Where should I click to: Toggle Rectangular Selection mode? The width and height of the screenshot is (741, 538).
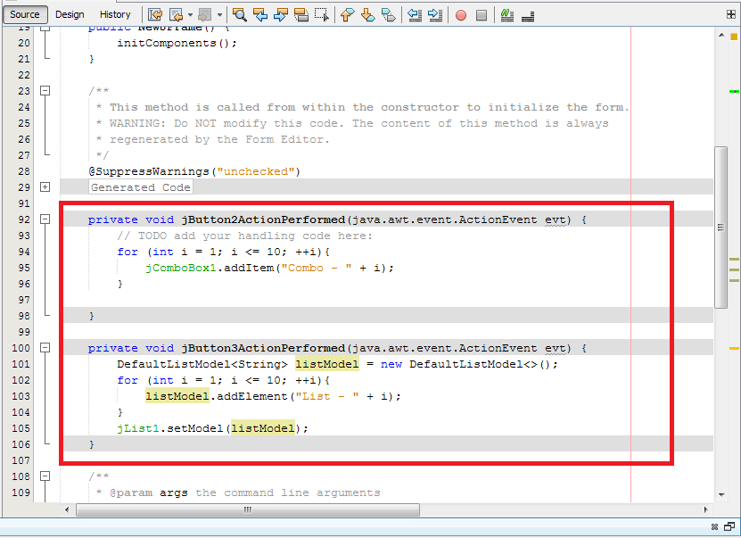click(319, 15)
